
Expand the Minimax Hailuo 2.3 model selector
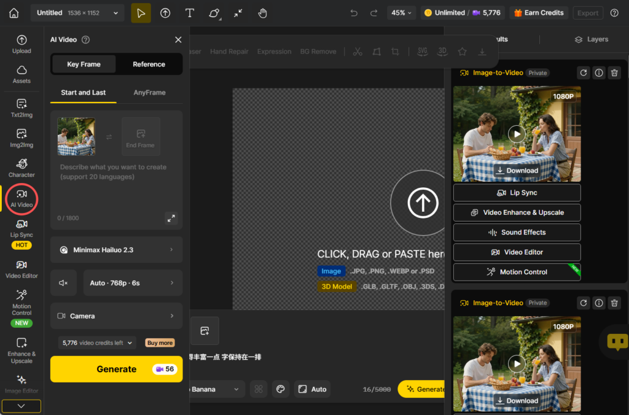117,250
